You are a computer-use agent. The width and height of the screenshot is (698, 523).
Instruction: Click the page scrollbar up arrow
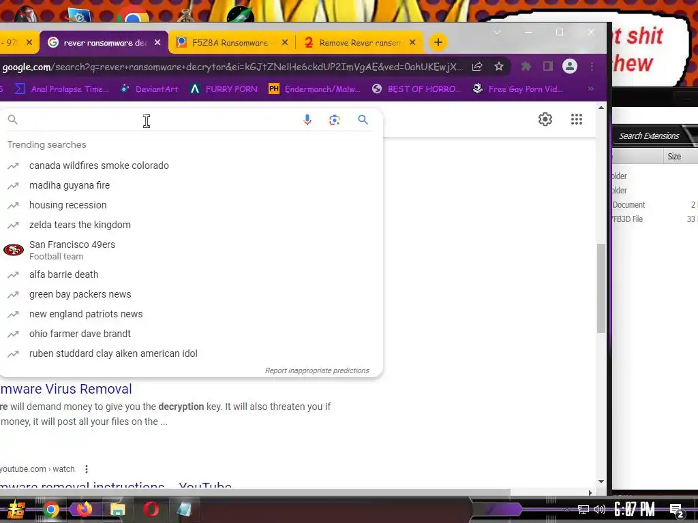coord(601,108)
